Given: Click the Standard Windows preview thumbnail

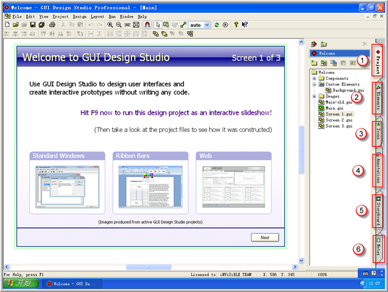Looking at the screenshot, I should pos(67,187).
